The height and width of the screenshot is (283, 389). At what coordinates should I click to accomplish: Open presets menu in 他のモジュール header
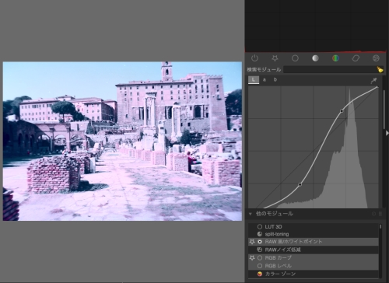[380, 214]
